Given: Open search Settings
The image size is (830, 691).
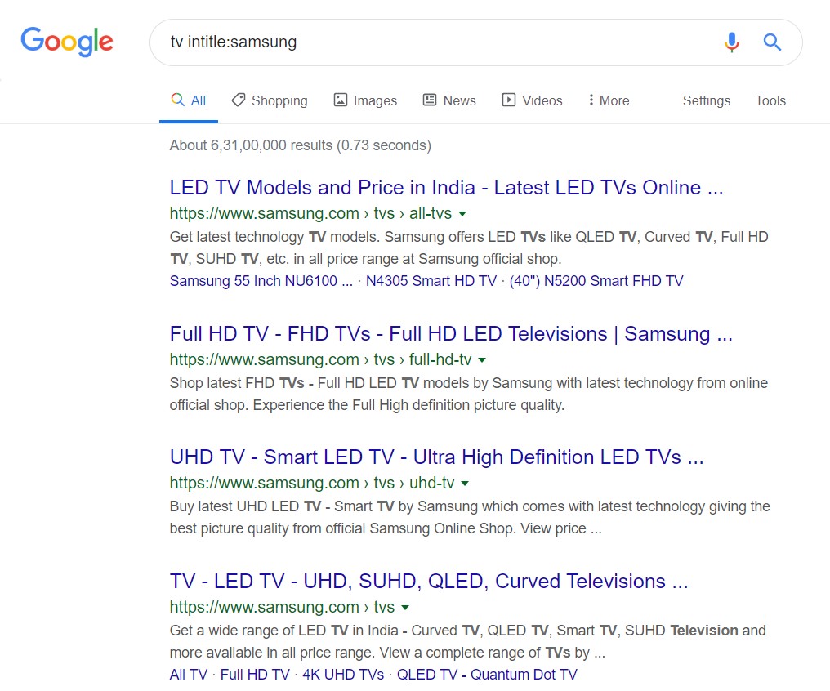Looking at the screenshot, I should [x=706, y=100].
